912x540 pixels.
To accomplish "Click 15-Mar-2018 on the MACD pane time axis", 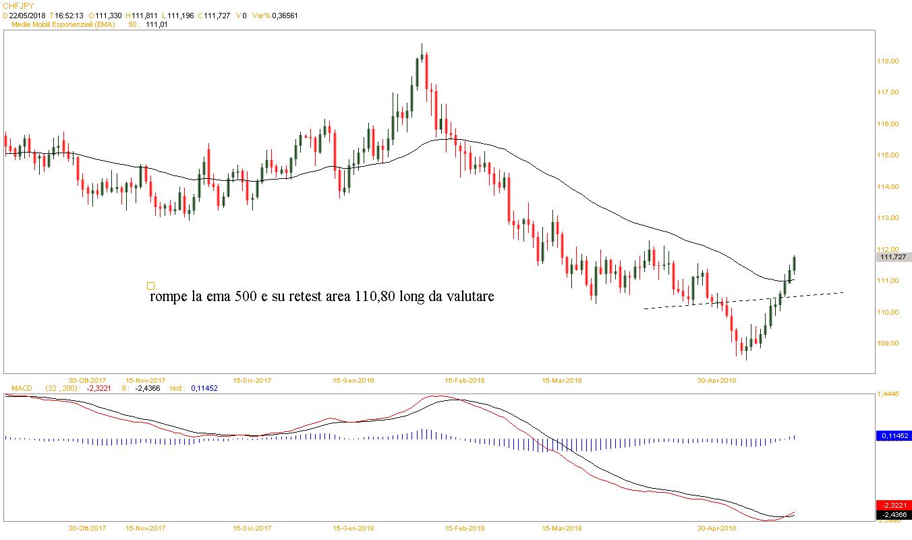I will tap(563, 528).
